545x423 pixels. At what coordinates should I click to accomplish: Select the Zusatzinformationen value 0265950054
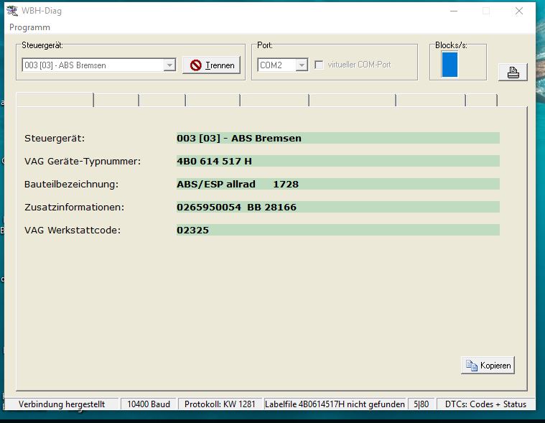point(337,207)
